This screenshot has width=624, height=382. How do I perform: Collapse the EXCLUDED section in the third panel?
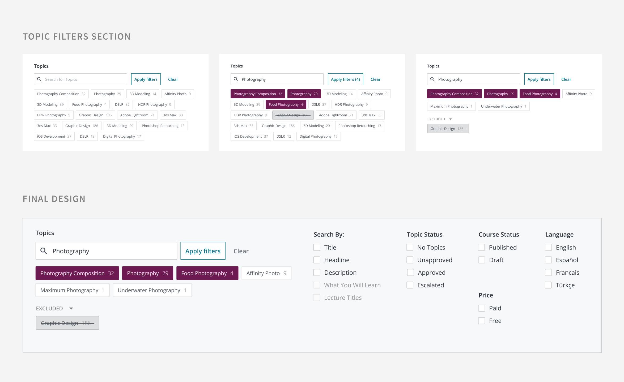(451, 119)
